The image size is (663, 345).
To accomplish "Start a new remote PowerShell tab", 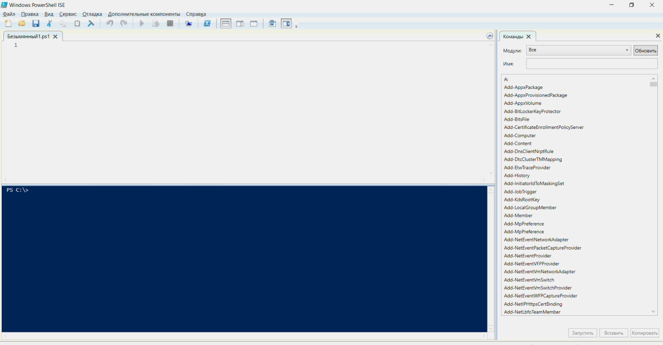I will pyautogui.click(x=188, y=24).
